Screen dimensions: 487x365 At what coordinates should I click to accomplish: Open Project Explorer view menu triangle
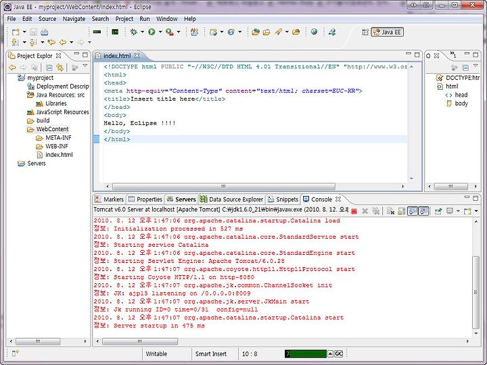click(x=85, y=66)
